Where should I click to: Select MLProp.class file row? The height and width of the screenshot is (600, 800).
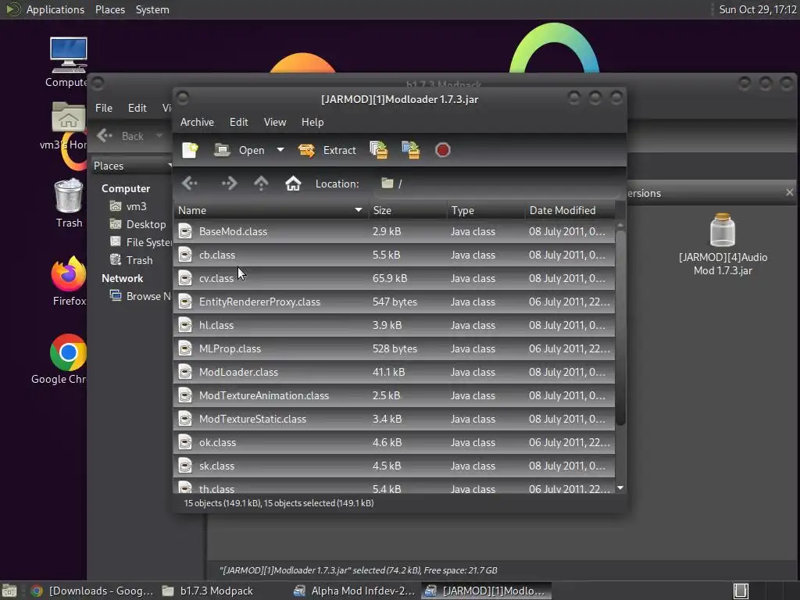(x=394, y=348)
